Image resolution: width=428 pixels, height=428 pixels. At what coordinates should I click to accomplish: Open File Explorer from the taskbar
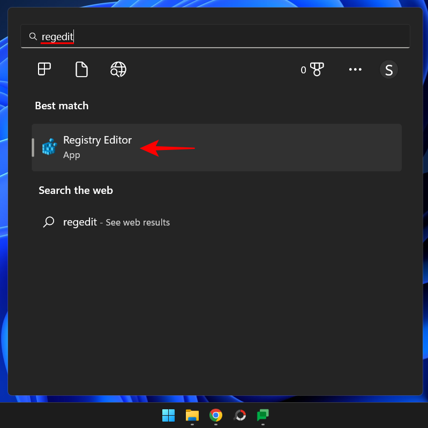coord(192,415)
